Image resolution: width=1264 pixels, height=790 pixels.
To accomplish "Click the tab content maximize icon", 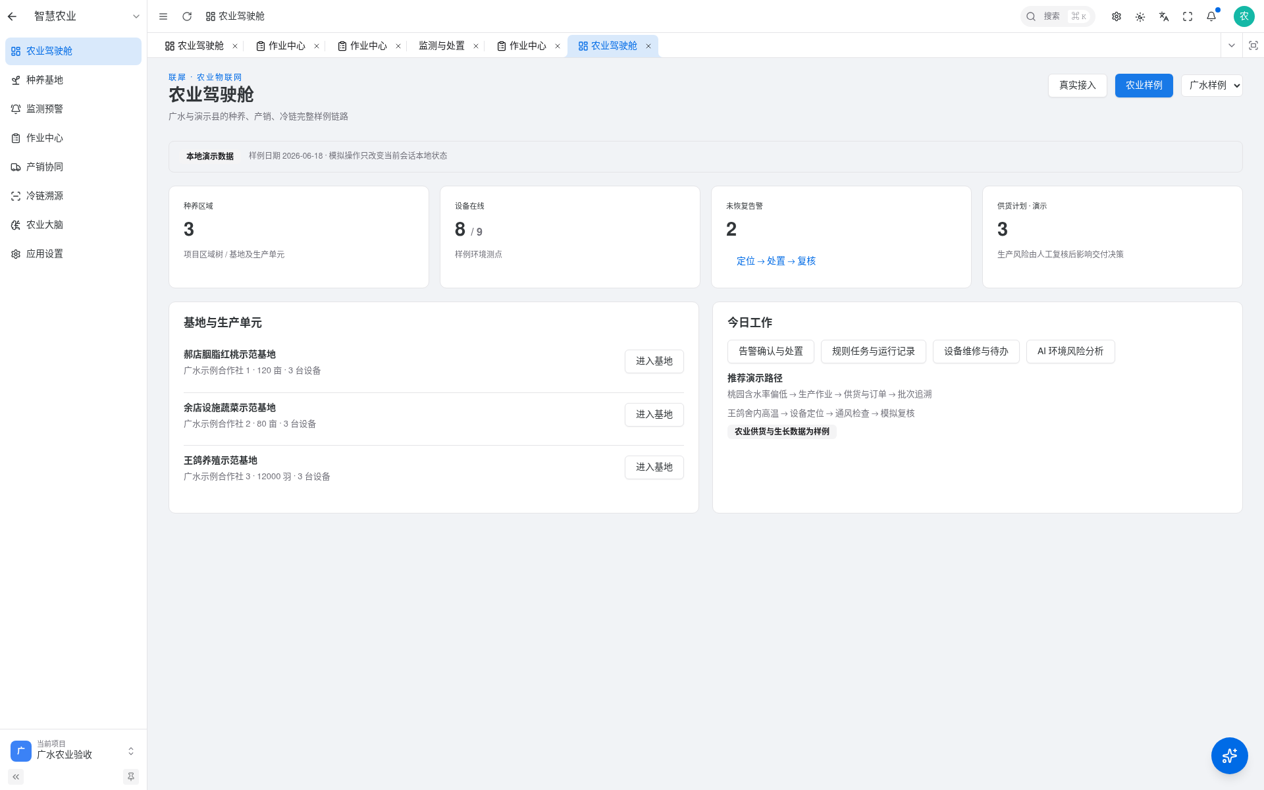I will [1253, 45].
